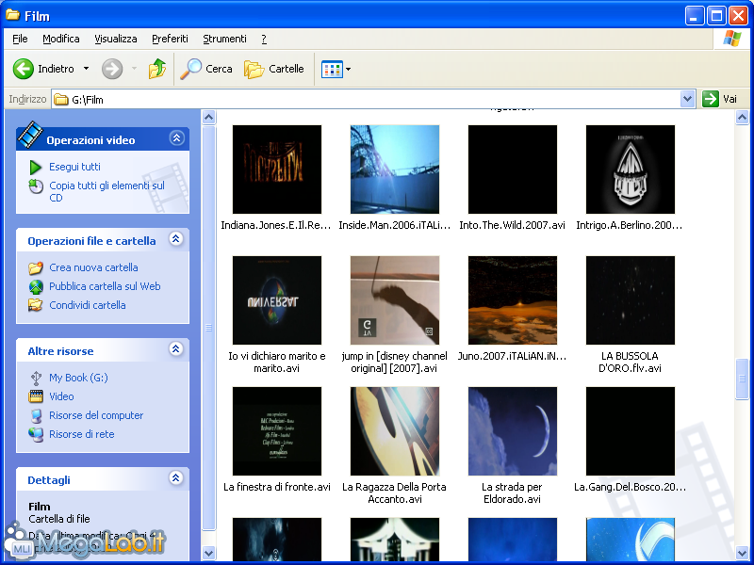Open the Modifica menu
The image size is (754, 565).
61,39
